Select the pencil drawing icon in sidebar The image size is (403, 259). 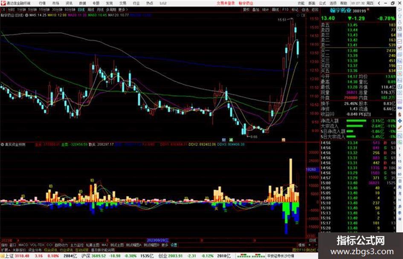coord(400,127)
